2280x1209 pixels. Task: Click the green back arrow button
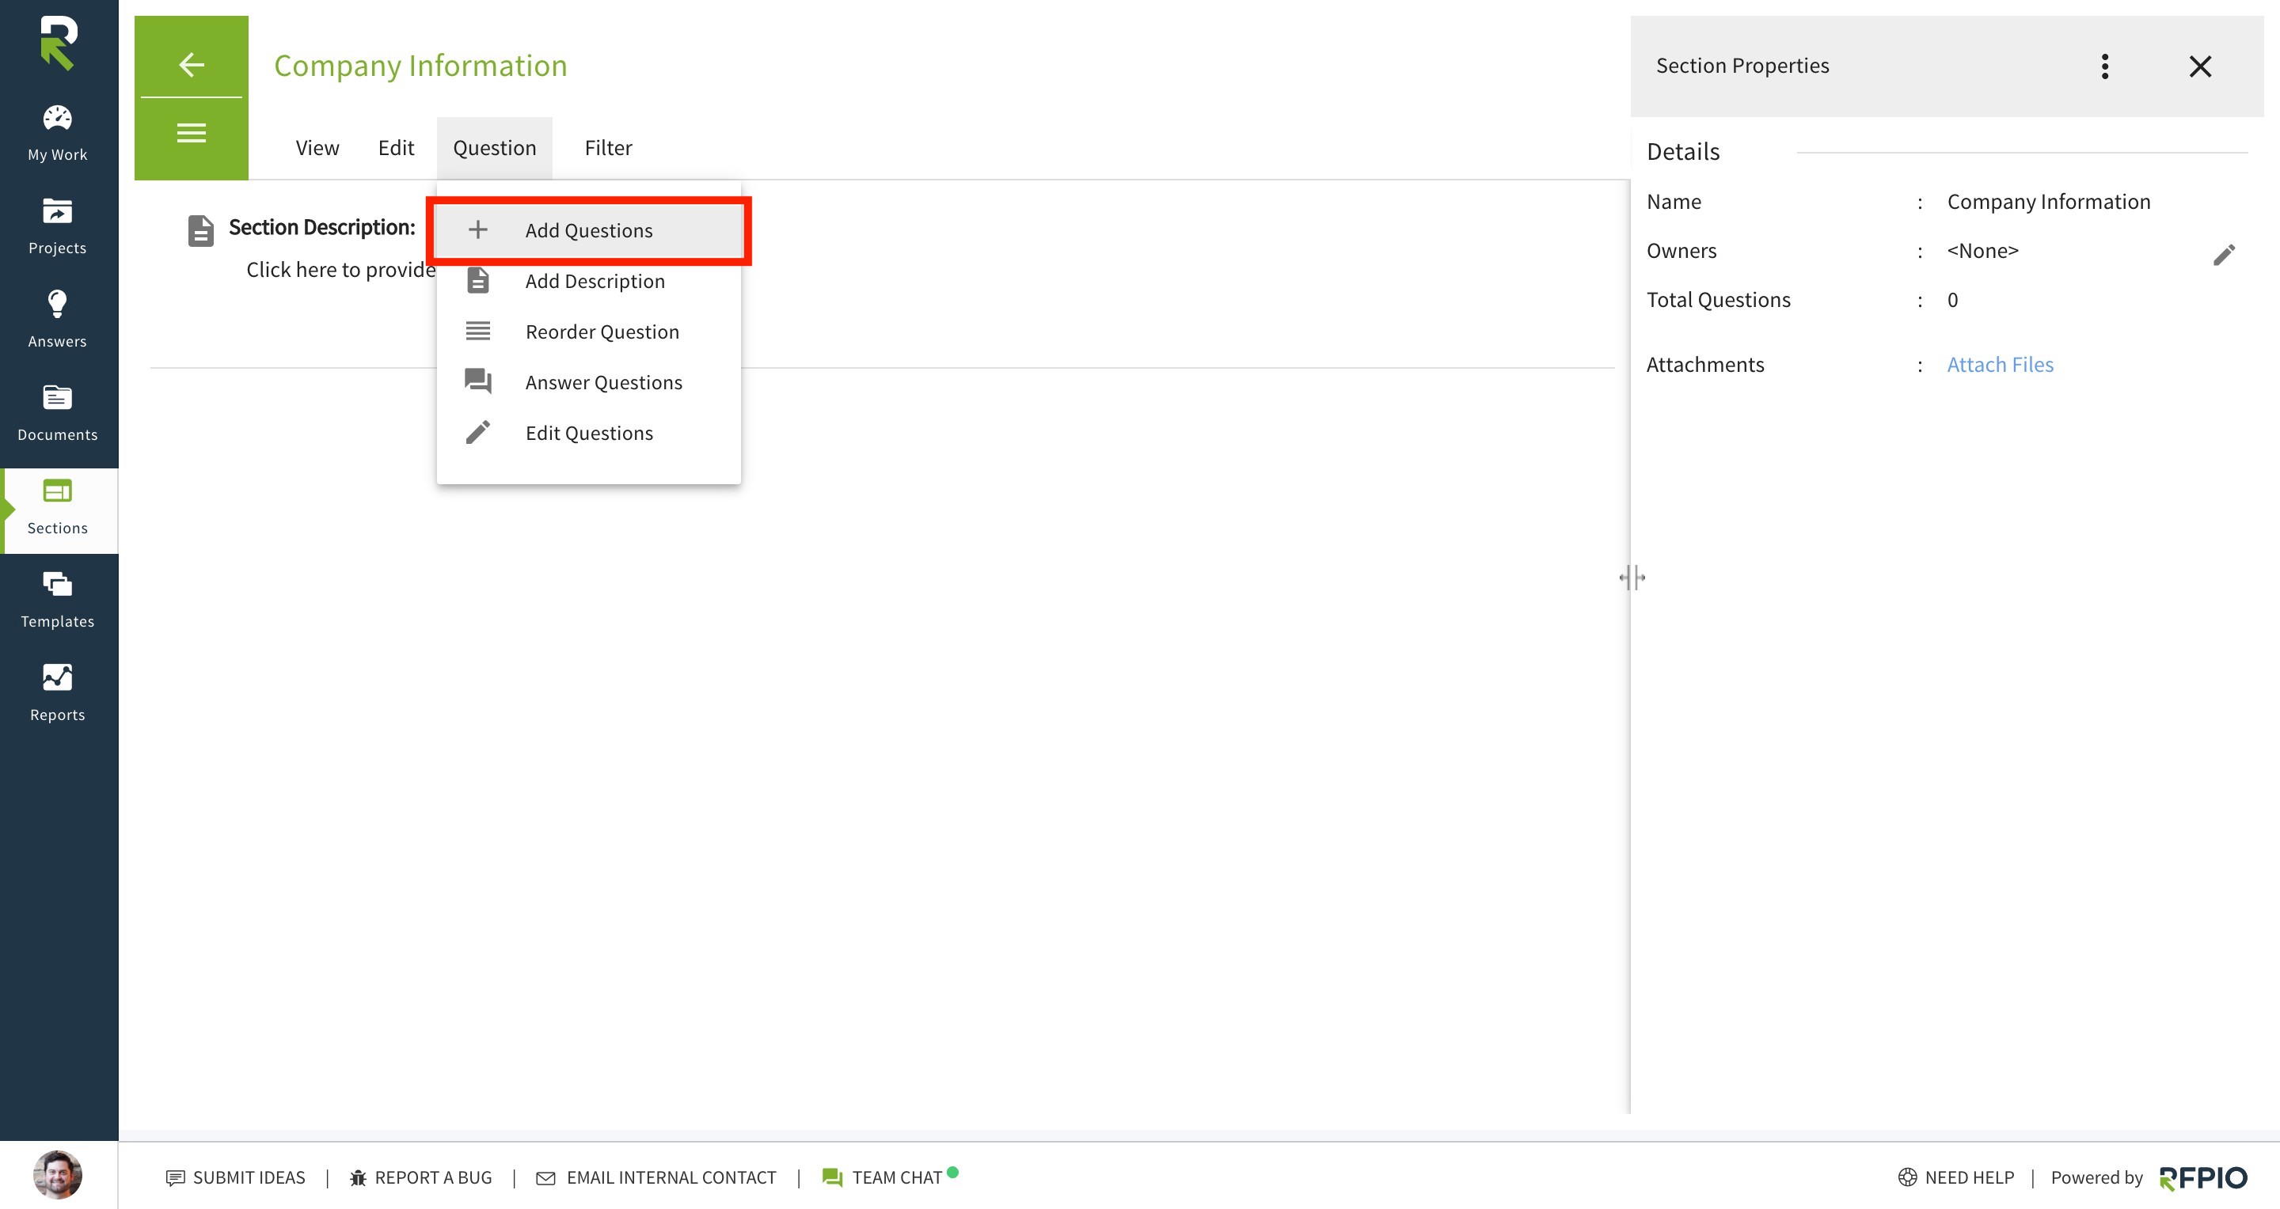pos(191,65)
